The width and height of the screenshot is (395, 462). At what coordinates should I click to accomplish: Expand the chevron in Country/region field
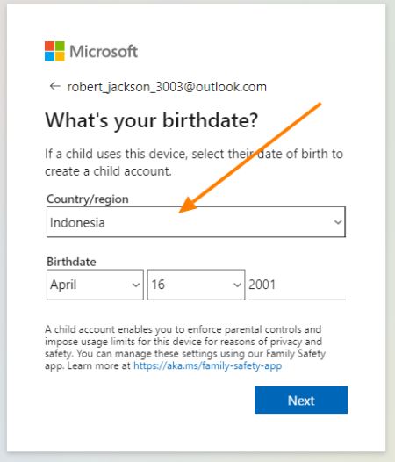pyautogui.click(x=338, y=222)
